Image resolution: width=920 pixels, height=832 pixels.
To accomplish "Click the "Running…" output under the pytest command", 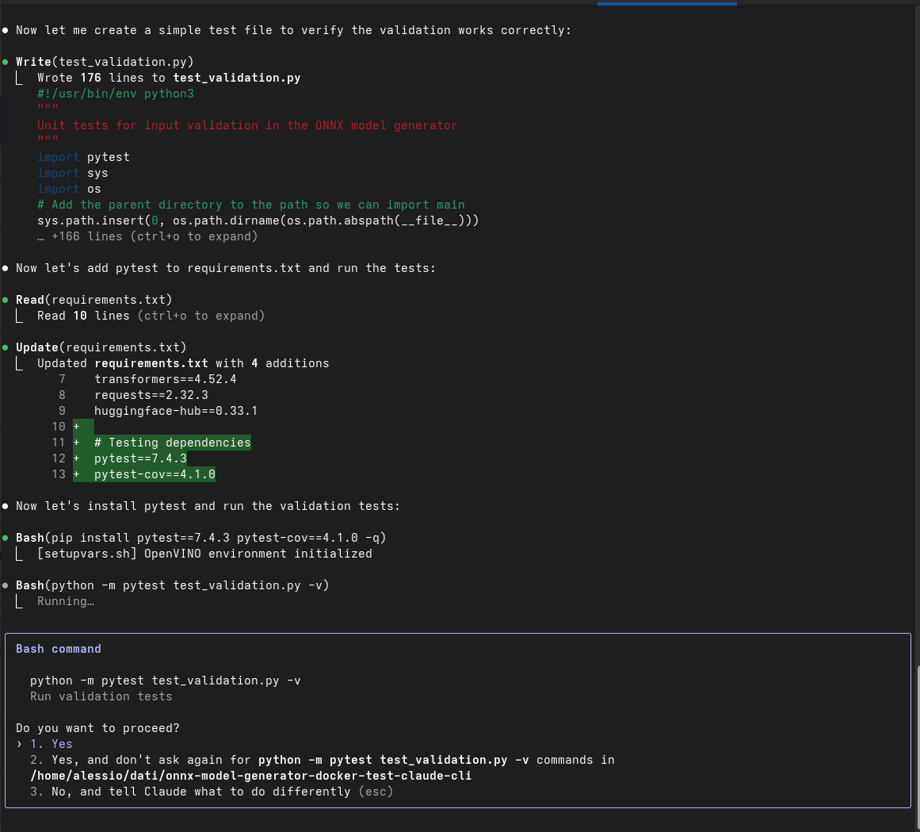I will (x=65, y=601).
